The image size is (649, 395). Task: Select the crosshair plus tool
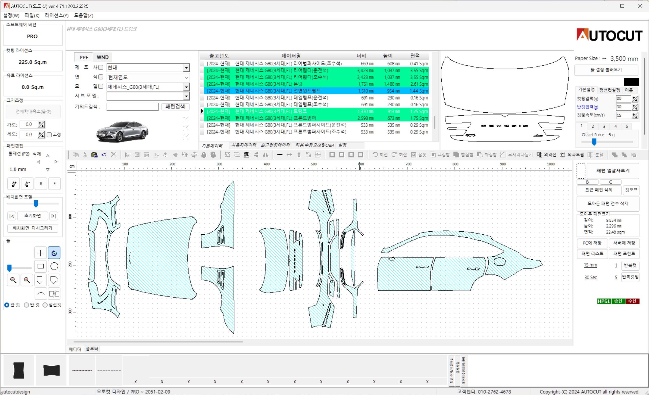coord(40,253)
